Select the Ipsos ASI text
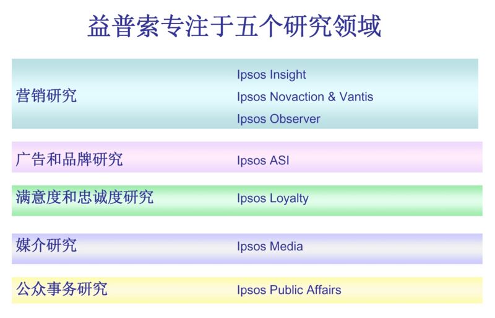Screen dimensions: 495x318 [x=263, y=161]
